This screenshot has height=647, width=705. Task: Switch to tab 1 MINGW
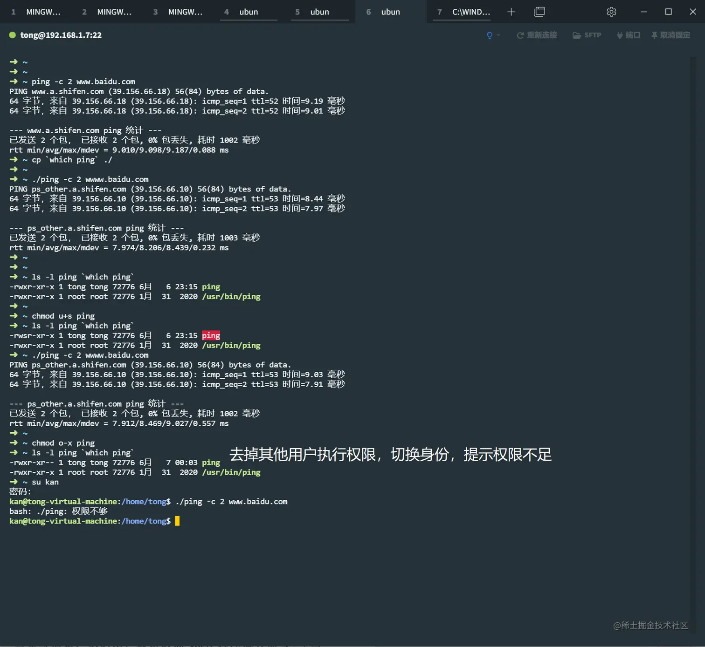(36, 12)
